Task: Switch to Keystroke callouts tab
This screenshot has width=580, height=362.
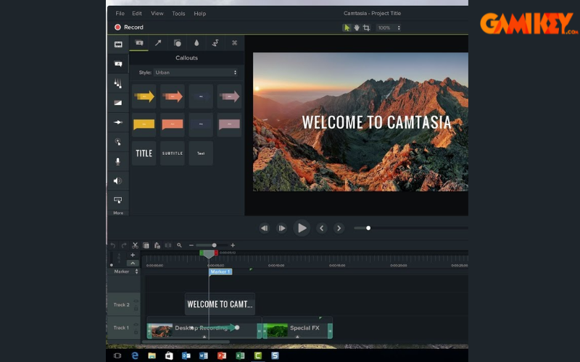Action: [234, 43]
